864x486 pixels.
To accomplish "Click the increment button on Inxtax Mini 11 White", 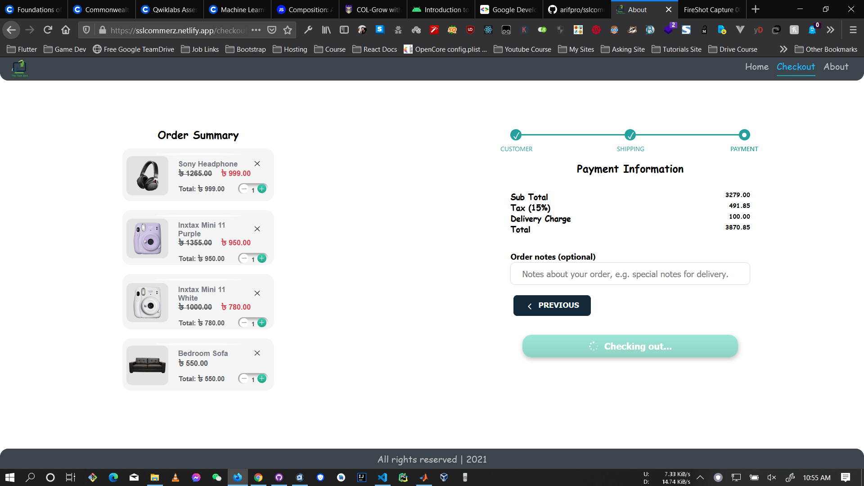I will pos(261,323).
